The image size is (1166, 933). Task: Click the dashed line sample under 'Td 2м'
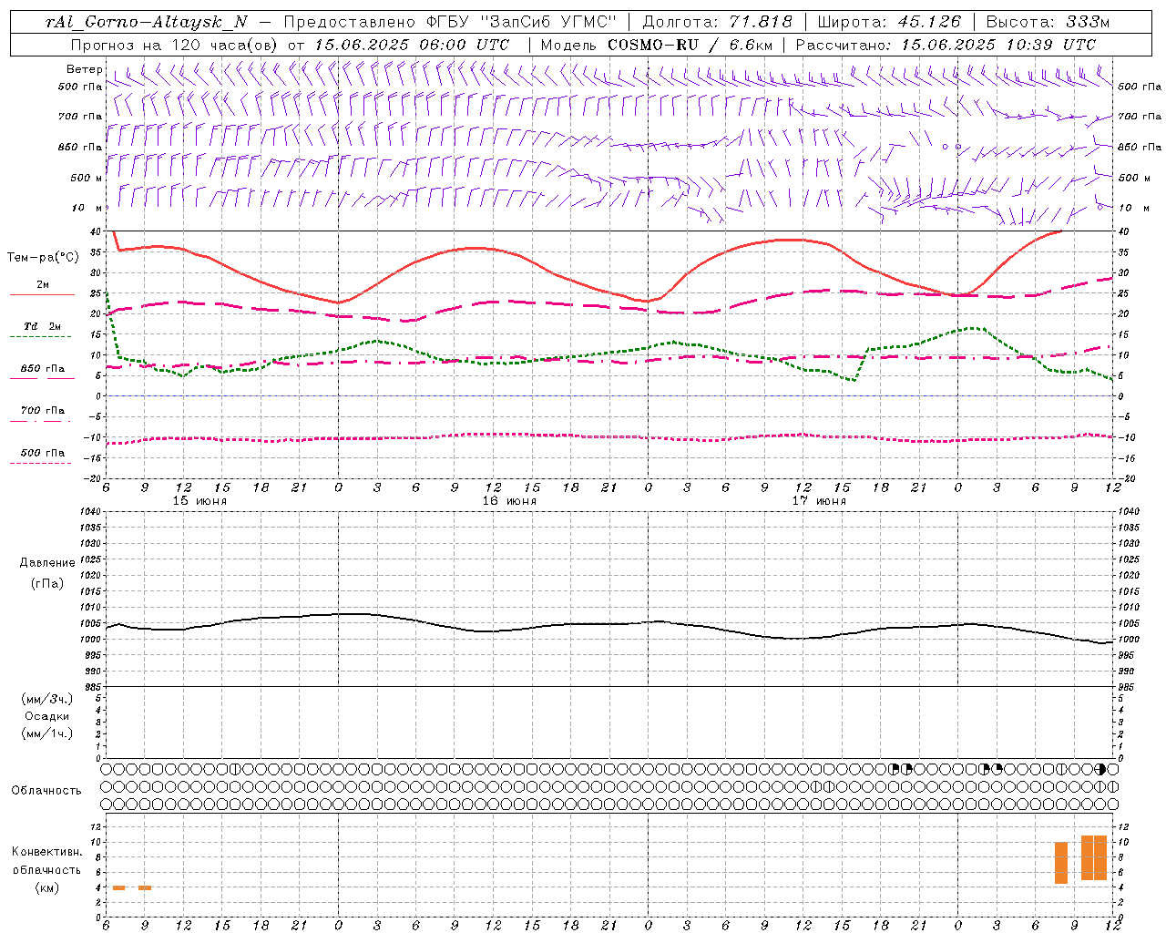41,336
